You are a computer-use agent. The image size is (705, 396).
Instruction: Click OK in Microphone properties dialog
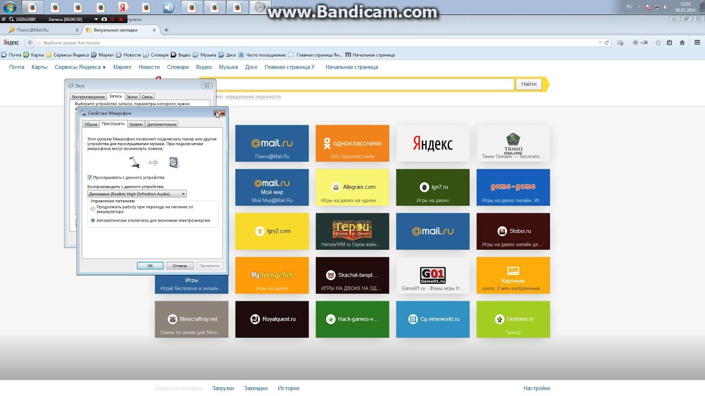pos(150,266)
